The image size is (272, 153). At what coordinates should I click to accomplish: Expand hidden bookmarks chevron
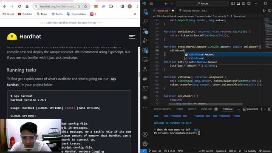pyautogui.click(x=135, y=14)
